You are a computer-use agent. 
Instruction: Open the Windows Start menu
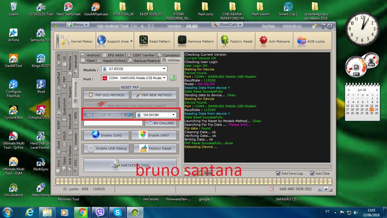[x=8, y=212]
